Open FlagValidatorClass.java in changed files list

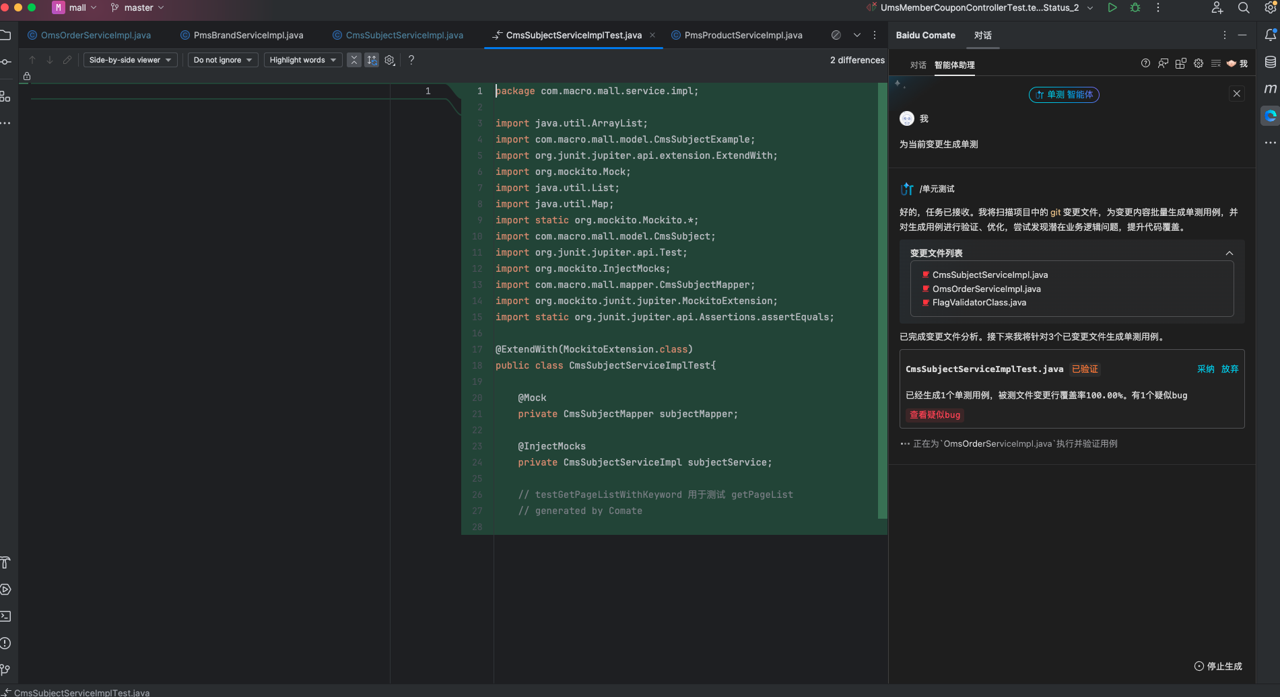[x=979, y=303]
